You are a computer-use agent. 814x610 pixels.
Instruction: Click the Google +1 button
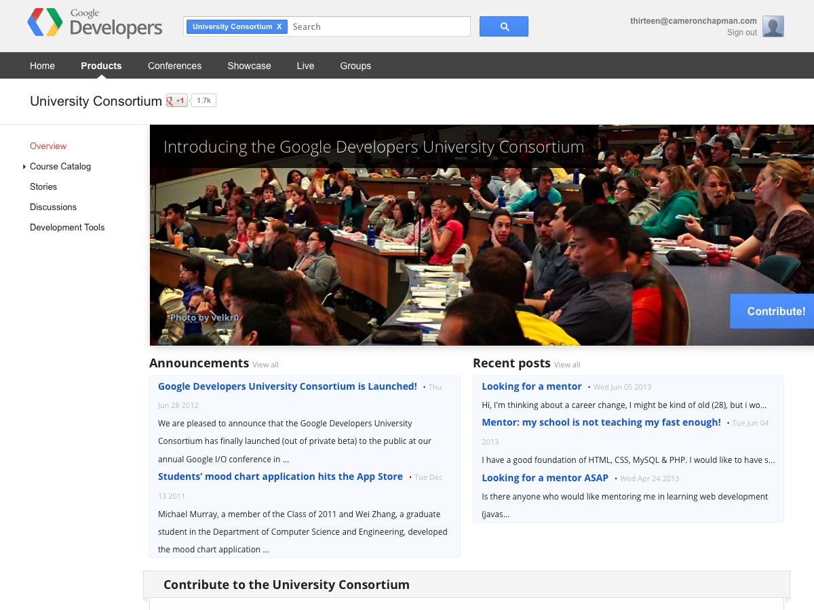click(x=177, y=101)
